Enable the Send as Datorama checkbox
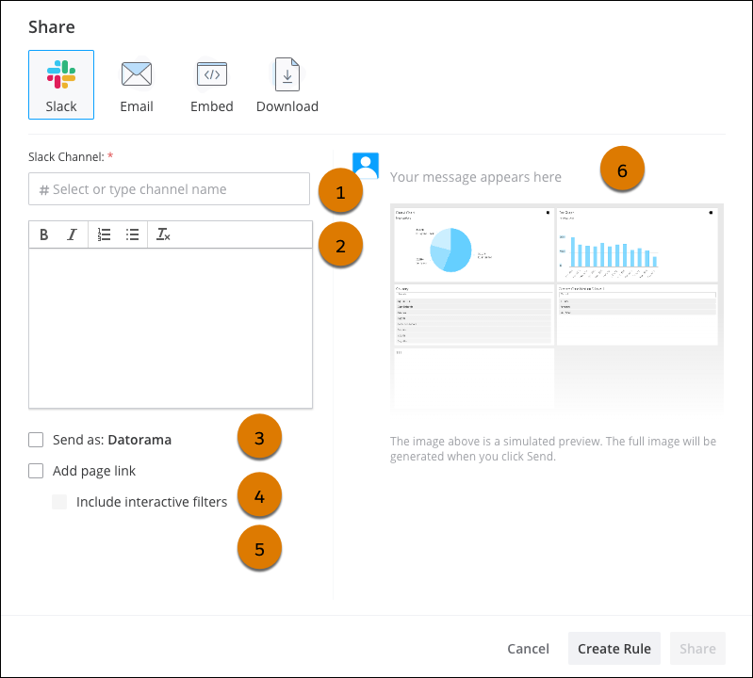The image size is (753, 678). (36, 440)
